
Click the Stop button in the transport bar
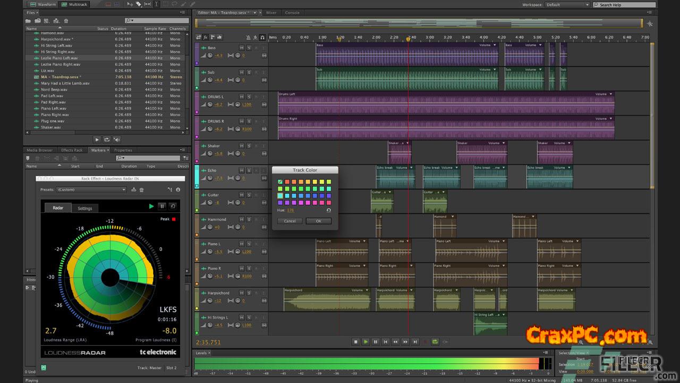(355, 342)
